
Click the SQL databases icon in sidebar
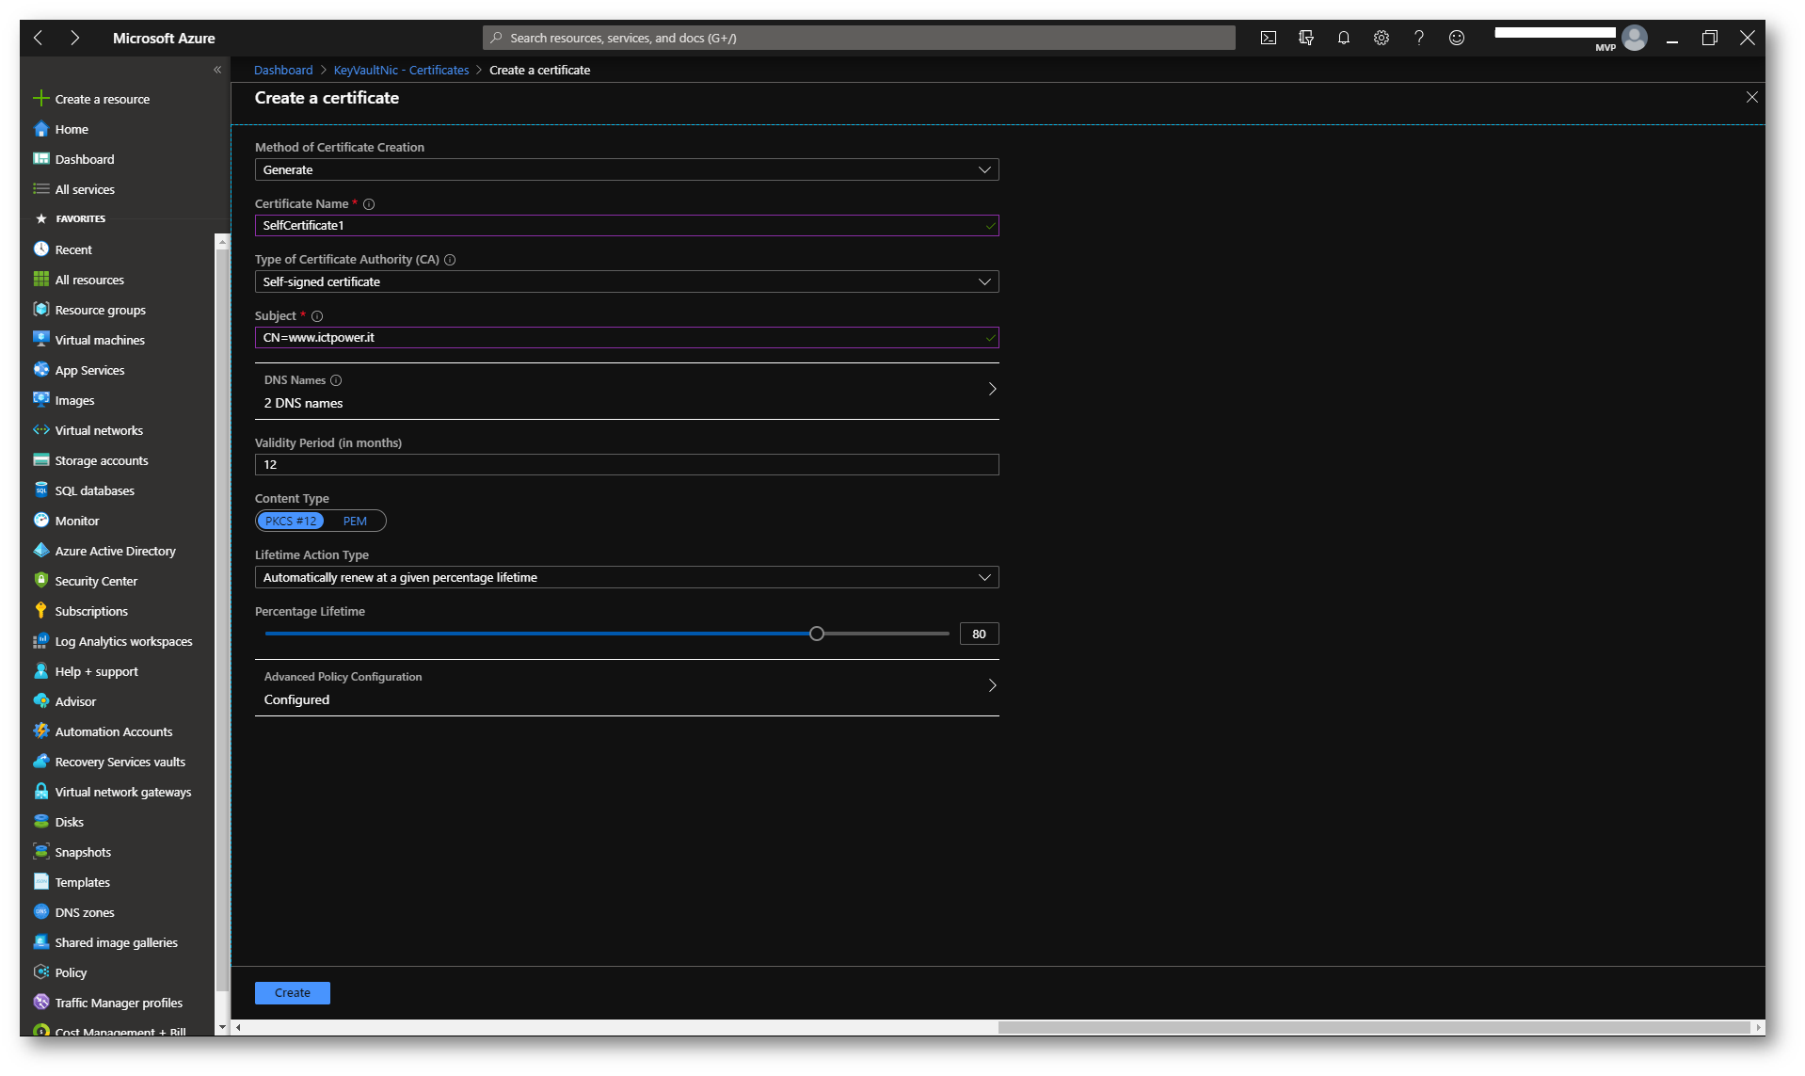pyautogui.click(x=41, y=490)
